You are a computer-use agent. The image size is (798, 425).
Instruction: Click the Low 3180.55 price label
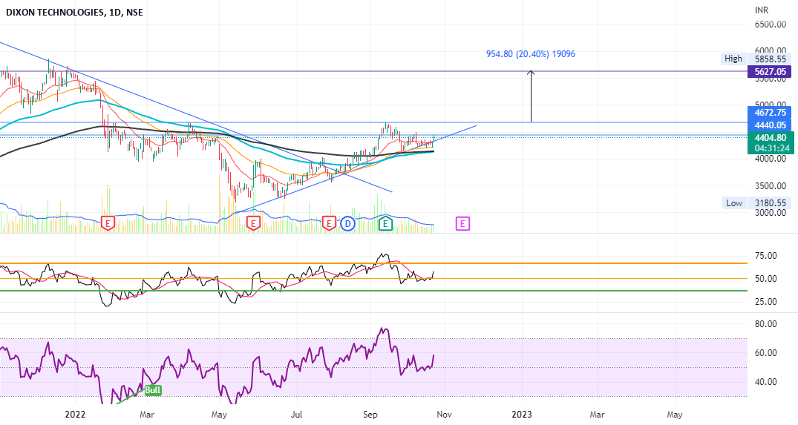tap(756, 202)
